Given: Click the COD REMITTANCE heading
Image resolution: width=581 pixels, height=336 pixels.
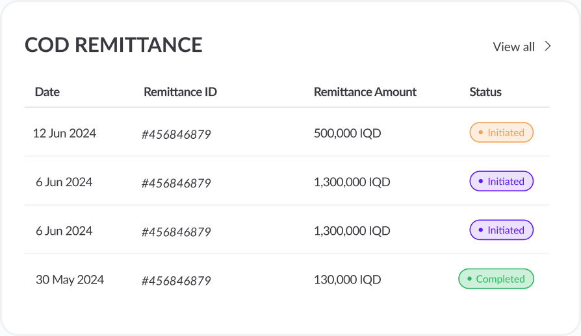Looking at the screenshot, I should tap(113, 45).
